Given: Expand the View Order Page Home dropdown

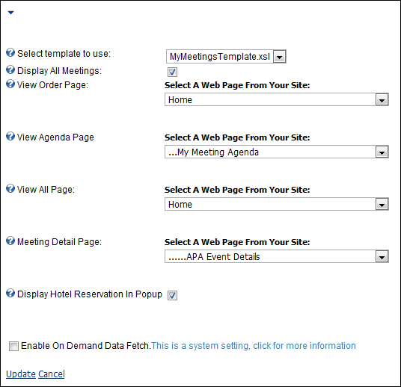Looking at the screenshot, I should pyautogui.click(x=277, y=99).
